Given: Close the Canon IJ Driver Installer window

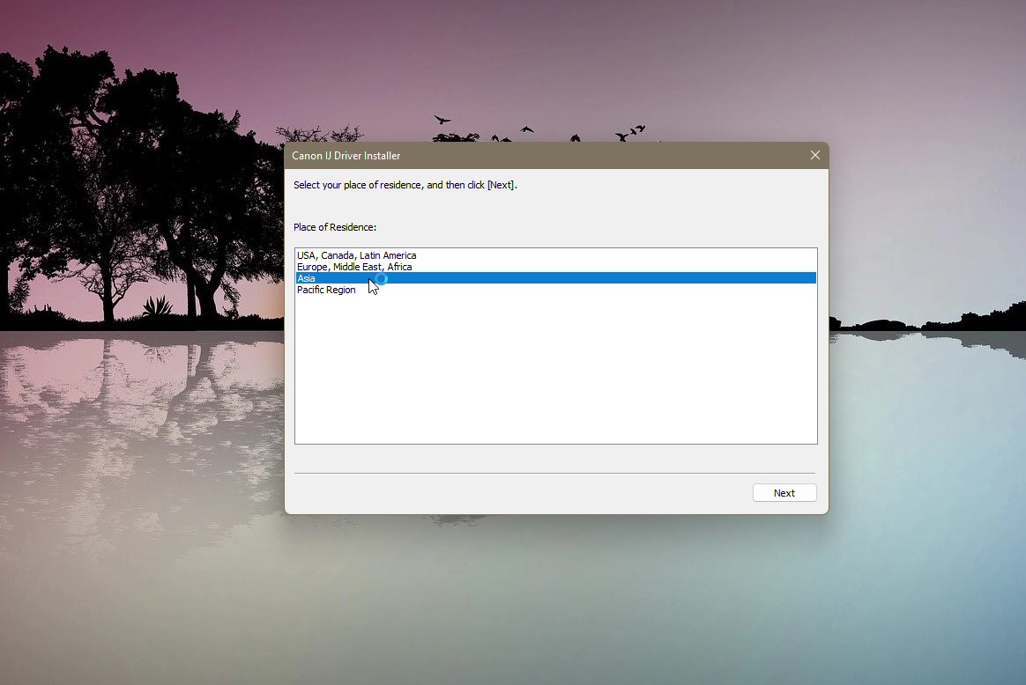Looking at the screenshot, I should click(814, 155).
